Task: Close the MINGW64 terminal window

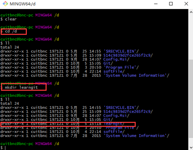Action: 186,4
